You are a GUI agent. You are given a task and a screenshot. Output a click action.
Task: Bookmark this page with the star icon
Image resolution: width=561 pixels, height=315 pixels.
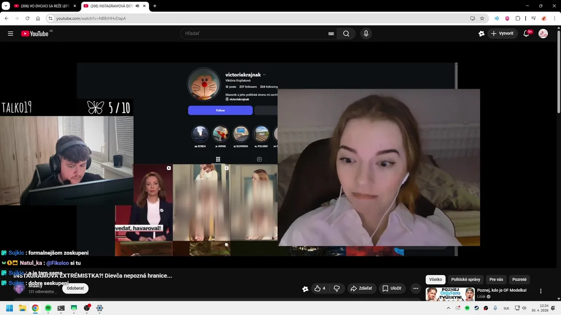coord(482,18)
